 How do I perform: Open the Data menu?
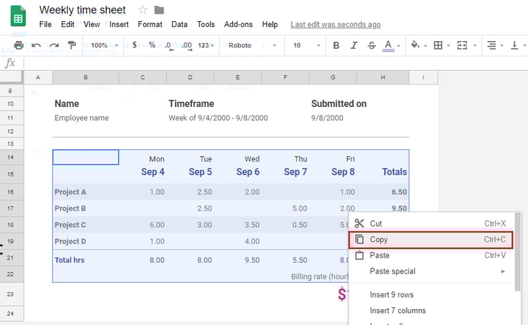180,24
